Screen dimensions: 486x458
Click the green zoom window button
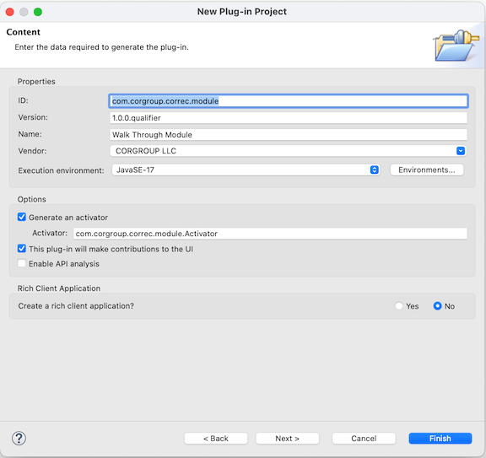click(x=38, y=12)
